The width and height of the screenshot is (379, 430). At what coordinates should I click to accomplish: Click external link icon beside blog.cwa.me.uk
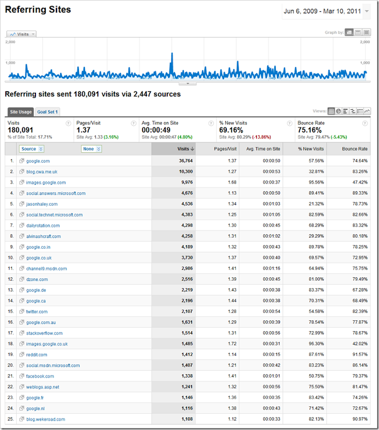coord(22,171)
